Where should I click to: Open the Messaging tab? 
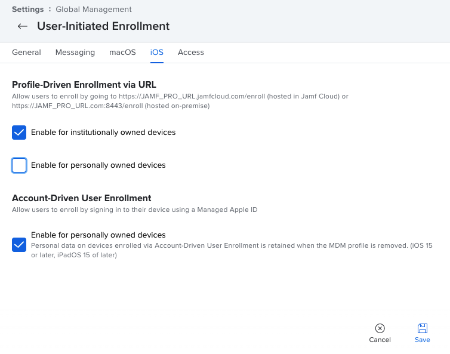75,53
